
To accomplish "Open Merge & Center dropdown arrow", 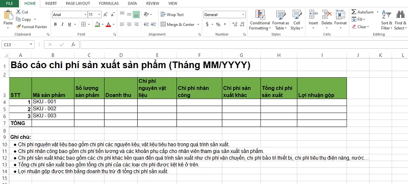I will 198,24.
